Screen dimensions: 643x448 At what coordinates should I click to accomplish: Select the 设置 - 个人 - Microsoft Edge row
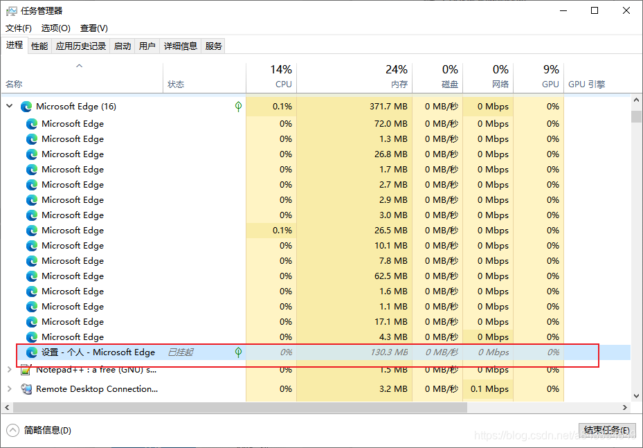tap(316, 352)
